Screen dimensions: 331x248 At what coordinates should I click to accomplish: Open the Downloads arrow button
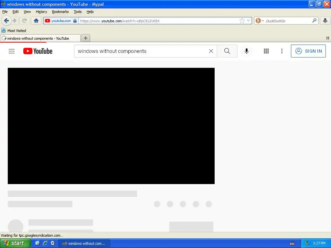325,21
